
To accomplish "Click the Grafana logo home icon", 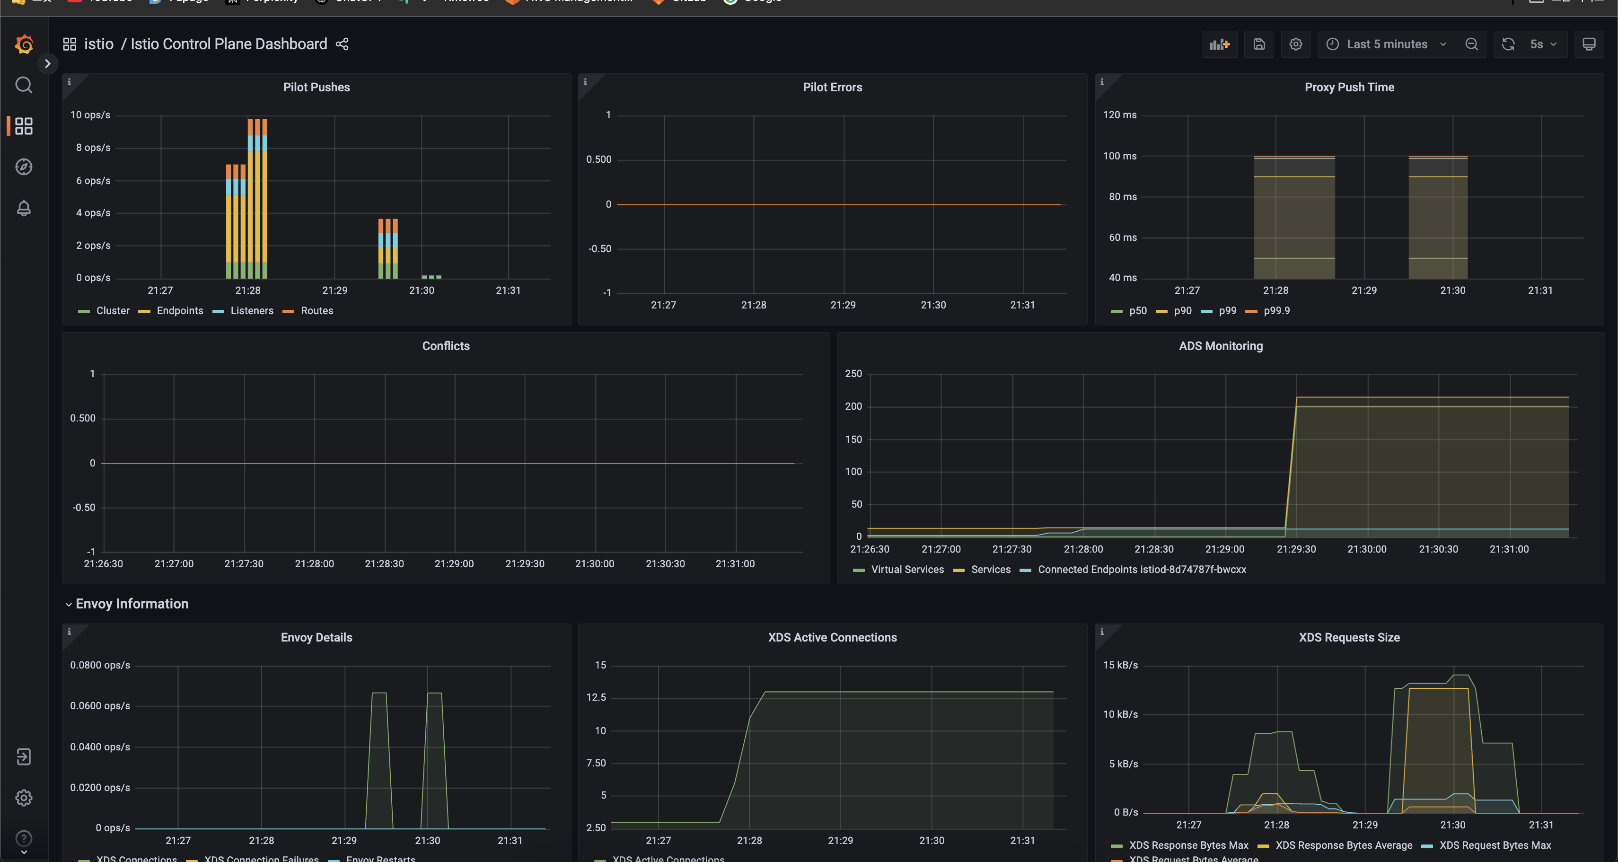I will tap(24, 44).
